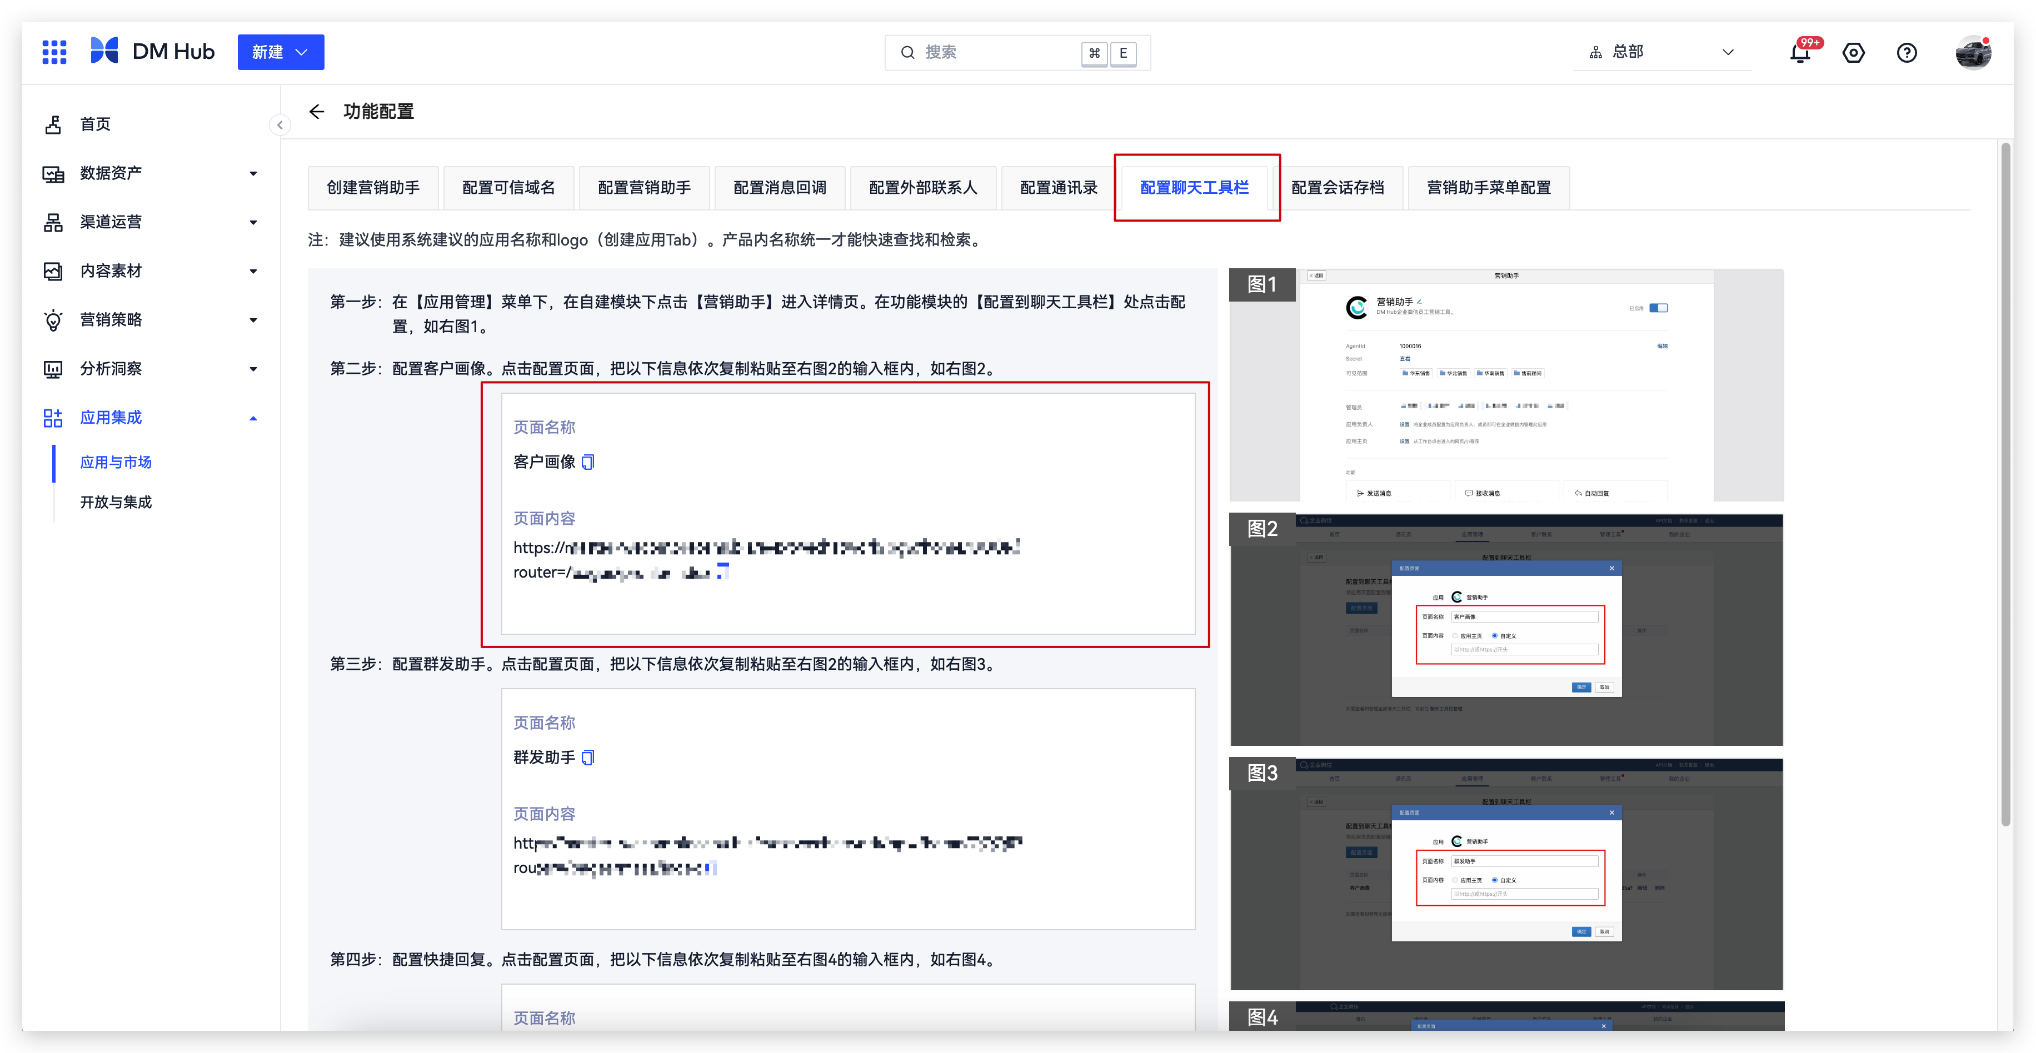
Task: Expand the 营销策略 menu arrow
Action: [253, 320]
